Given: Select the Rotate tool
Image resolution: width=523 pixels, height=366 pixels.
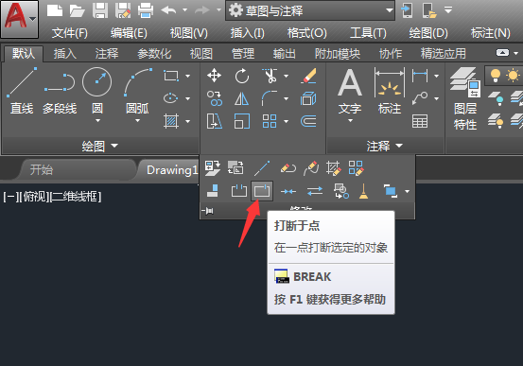Looking at the screenshot, I should (242, 76).
